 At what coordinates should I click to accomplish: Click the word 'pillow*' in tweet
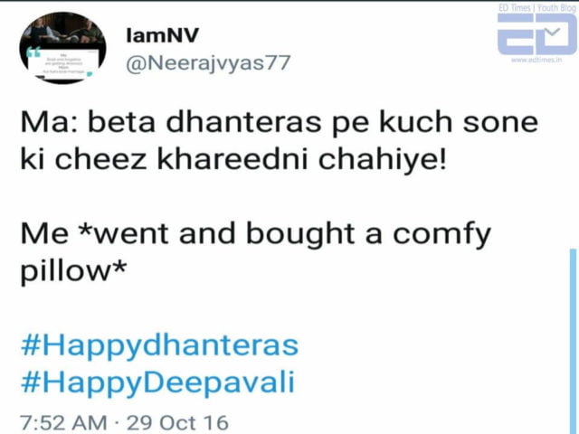[73, 271]
